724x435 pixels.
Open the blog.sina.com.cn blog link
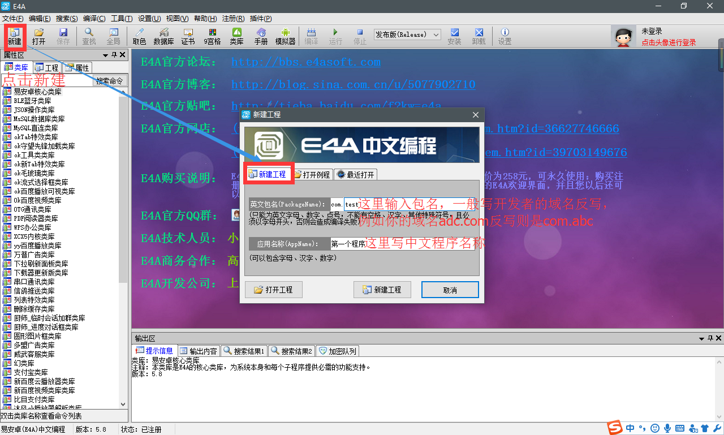tap(354, 84)
